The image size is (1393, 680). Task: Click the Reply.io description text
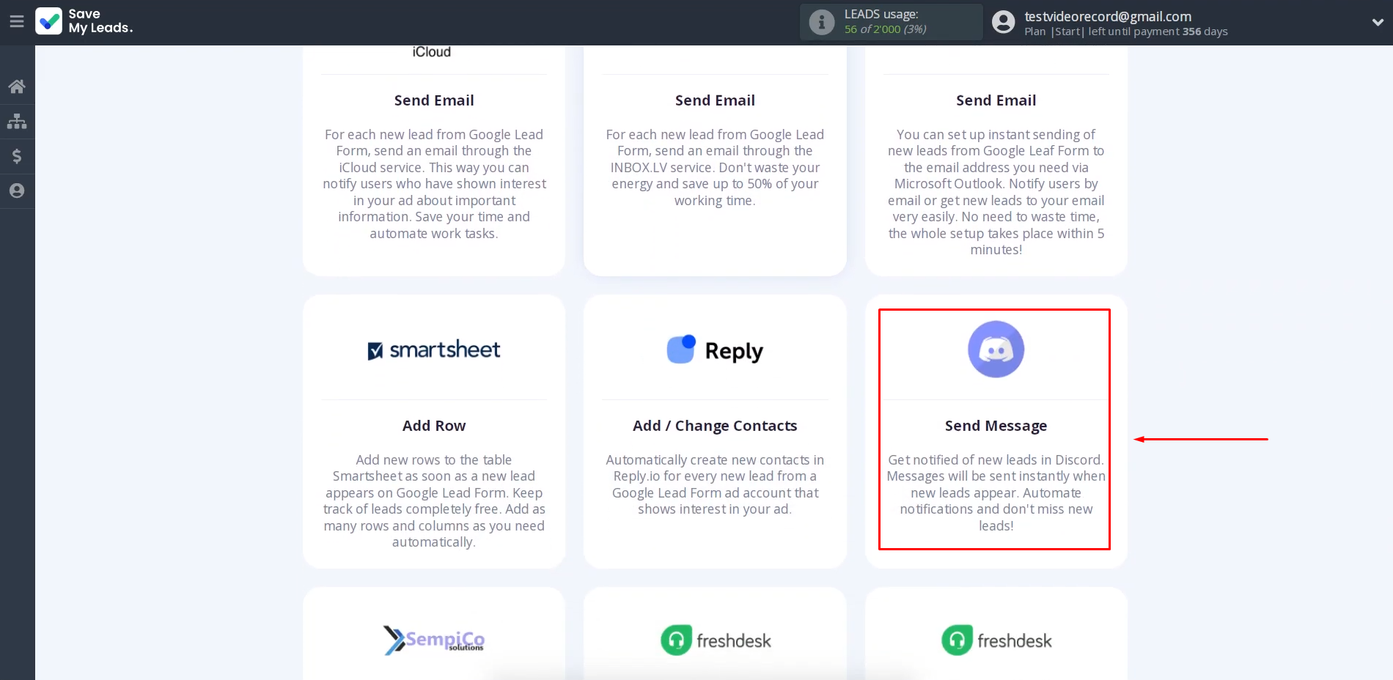(x=715, y=484)
